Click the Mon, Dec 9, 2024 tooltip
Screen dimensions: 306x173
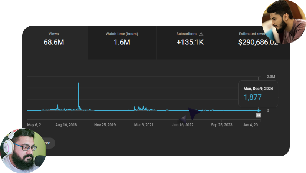(x=258, y=93)
